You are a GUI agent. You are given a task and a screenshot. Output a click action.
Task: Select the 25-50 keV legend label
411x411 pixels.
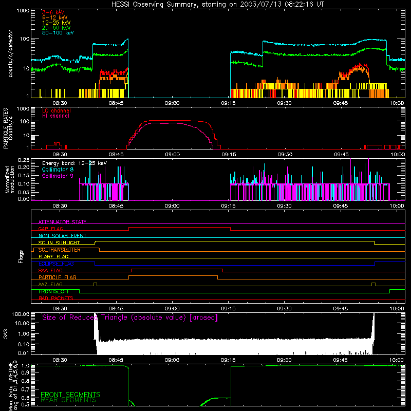click(x=57, y=28)
